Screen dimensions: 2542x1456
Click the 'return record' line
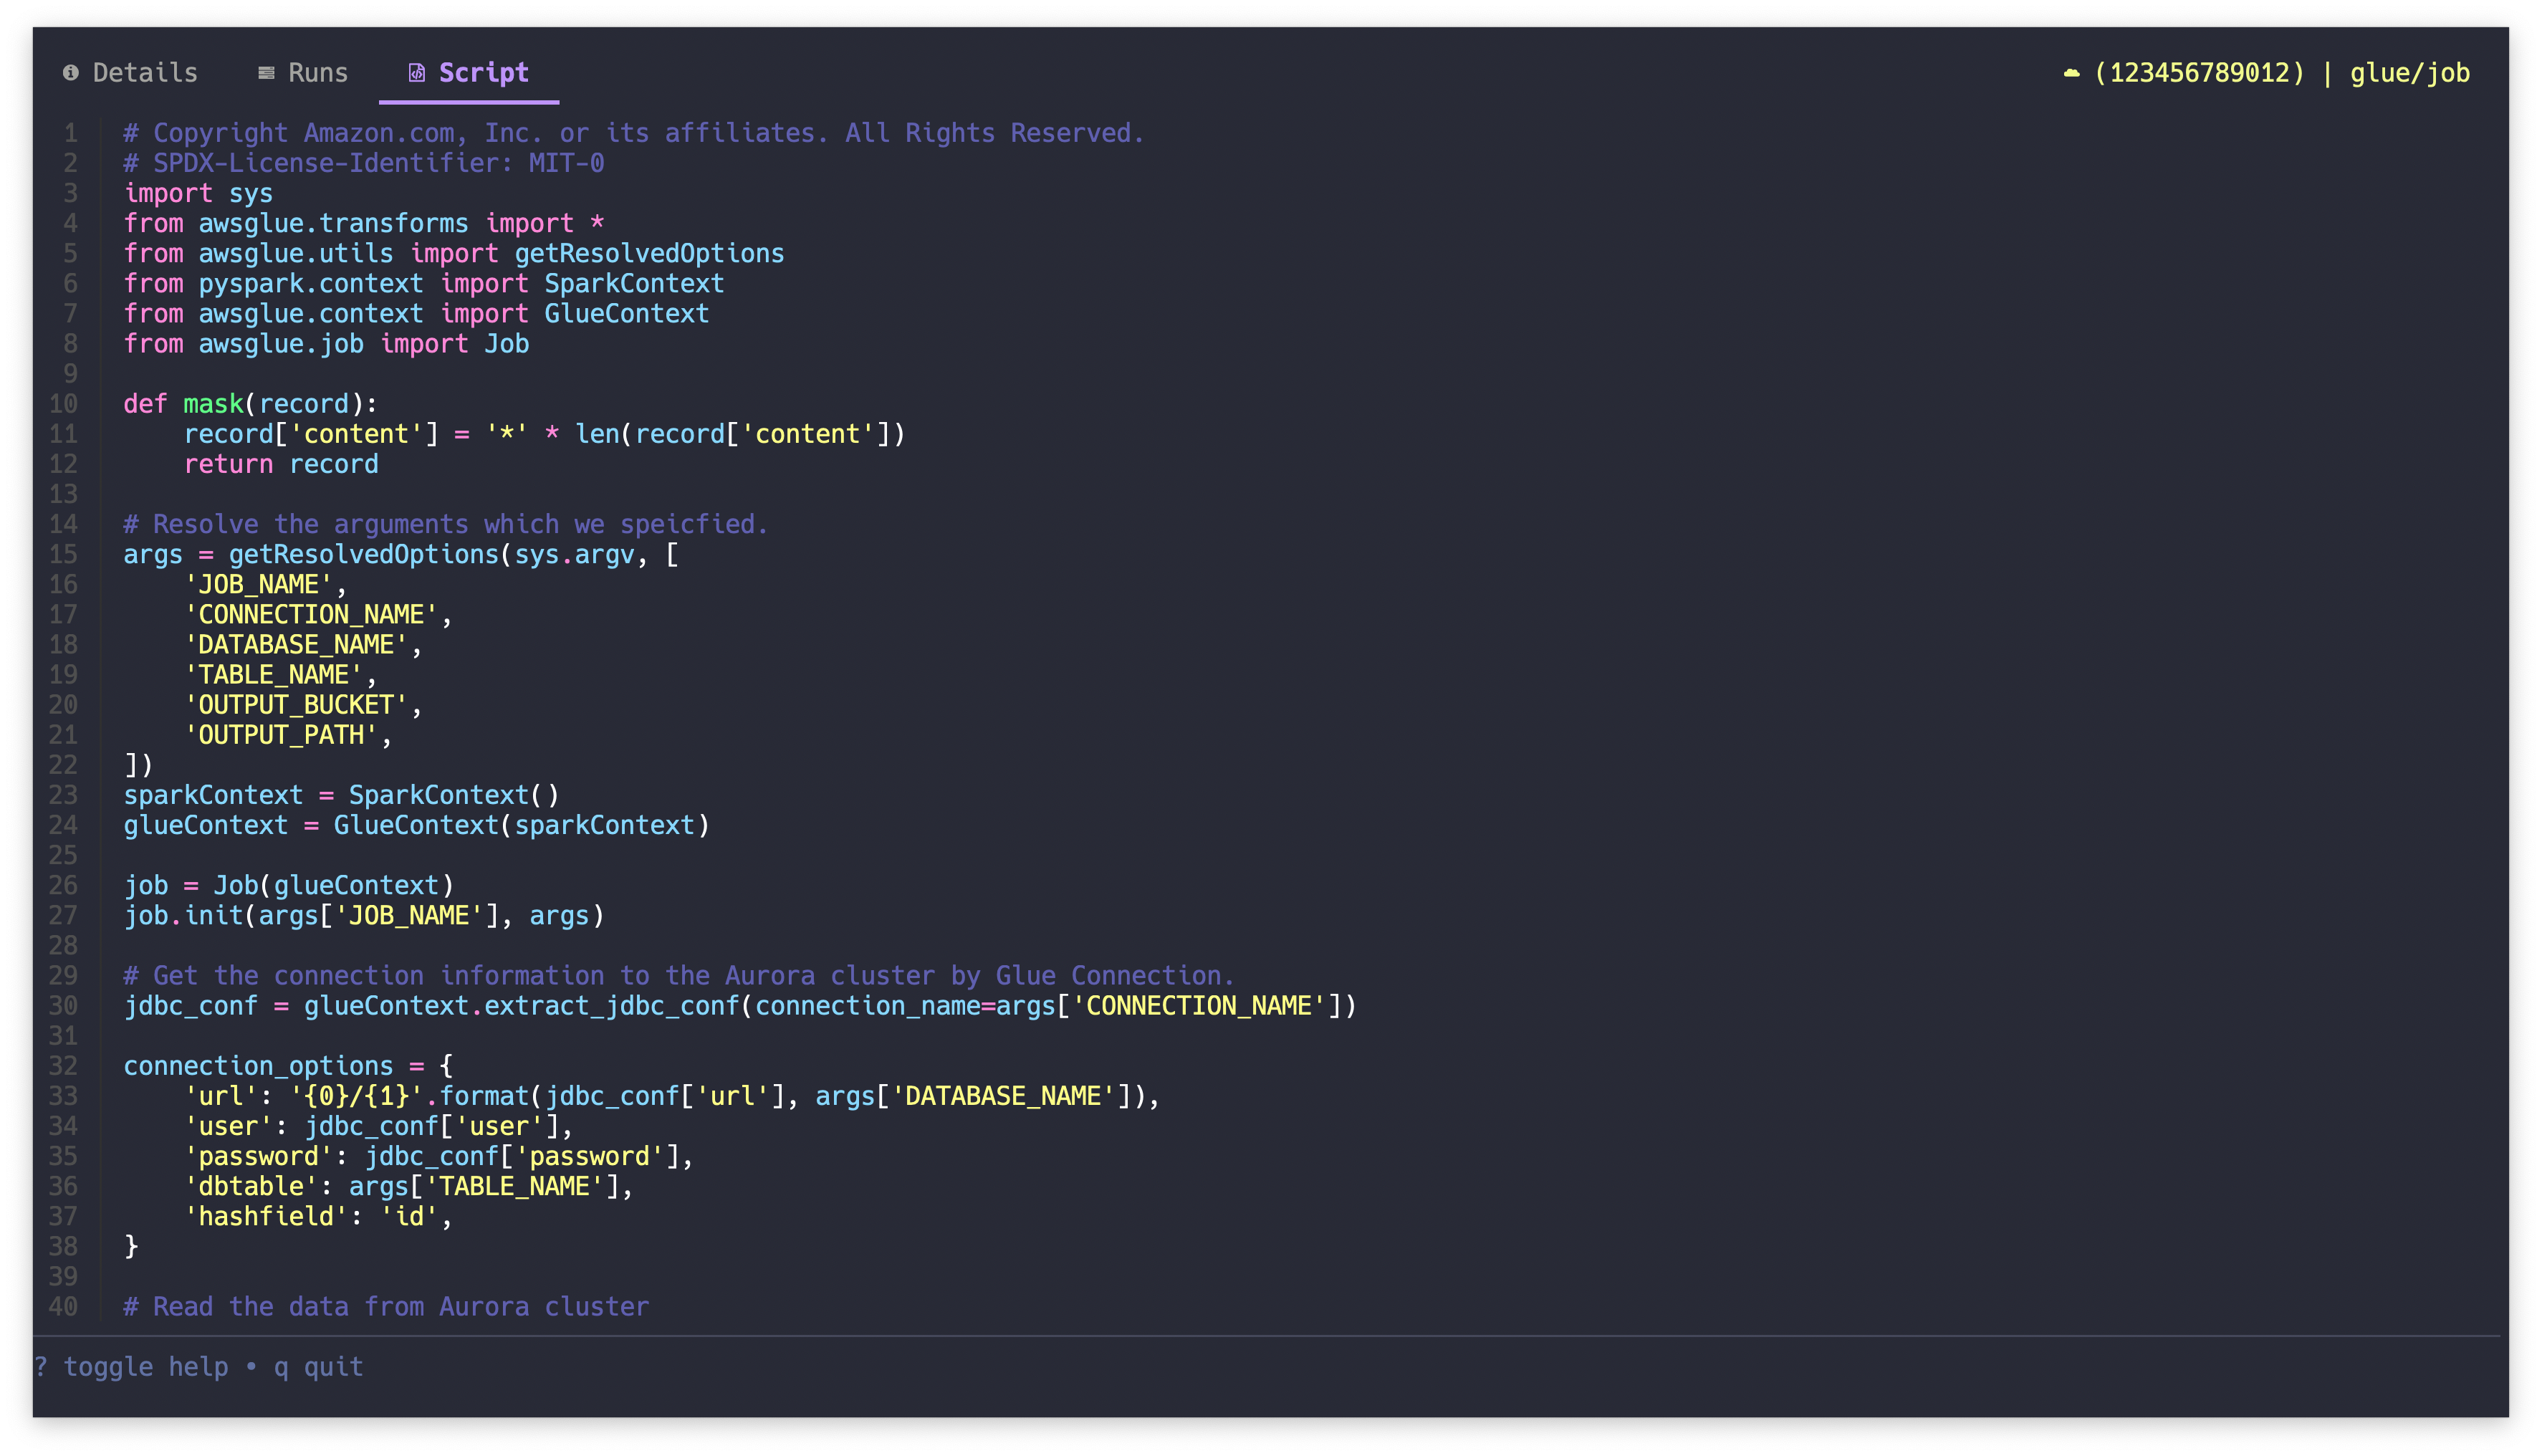(281, 464)
